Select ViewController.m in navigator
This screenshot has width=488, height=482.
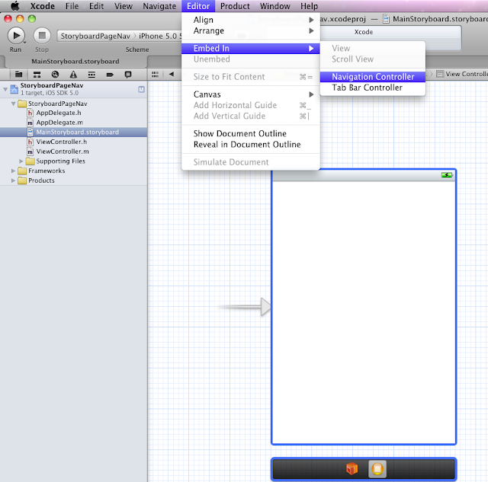point(73,152)
